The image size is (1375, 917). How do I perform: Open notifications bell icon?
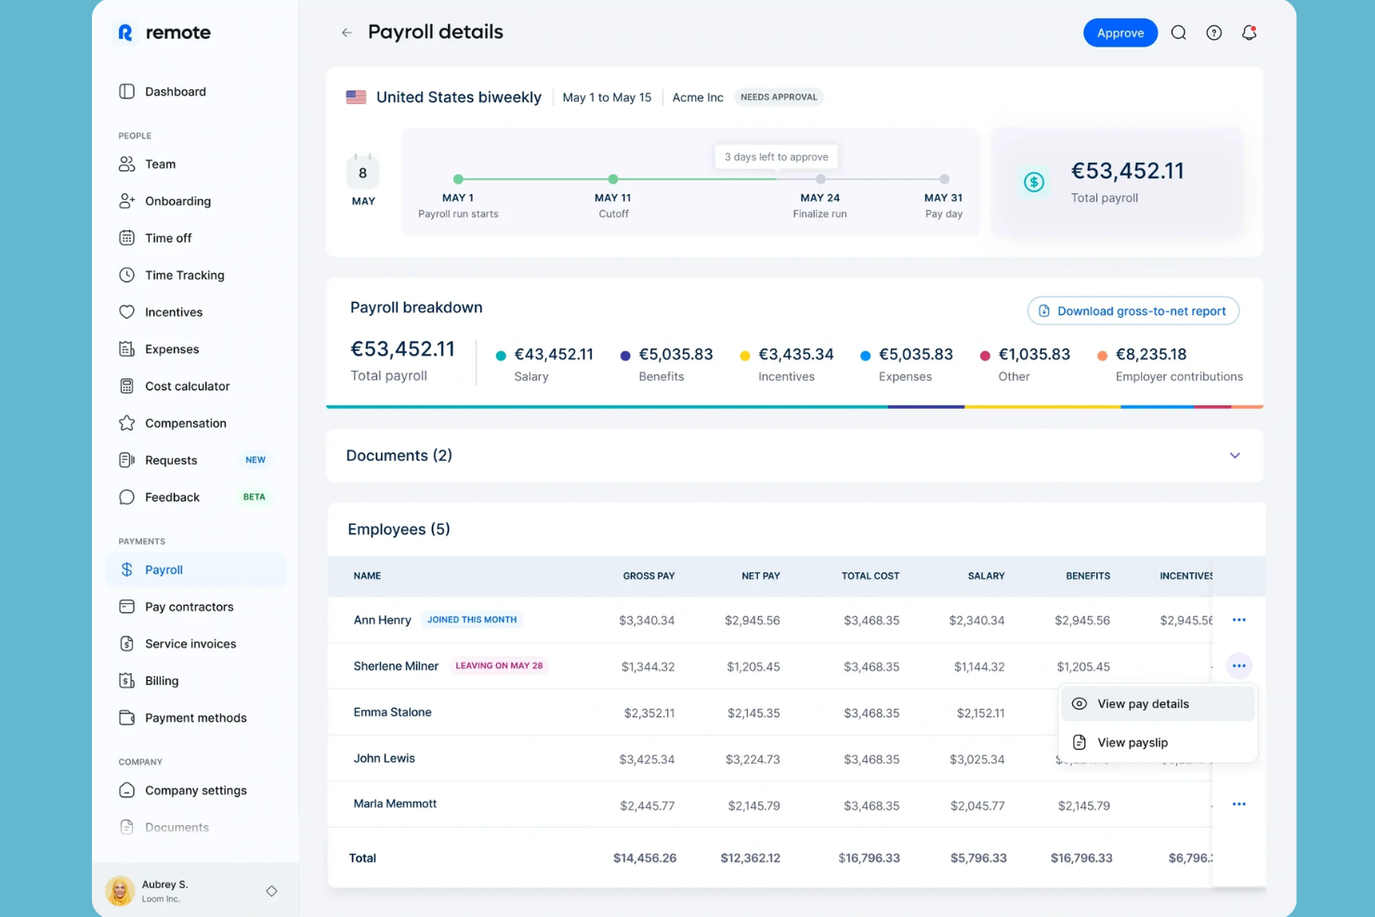1249,33
